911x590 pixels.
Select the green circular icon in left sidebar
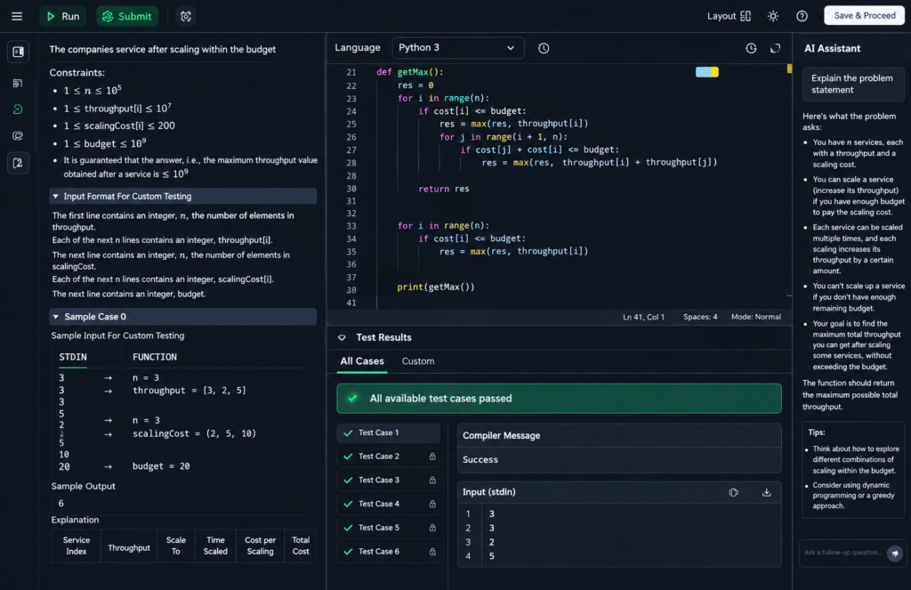(x=18, y=109)
